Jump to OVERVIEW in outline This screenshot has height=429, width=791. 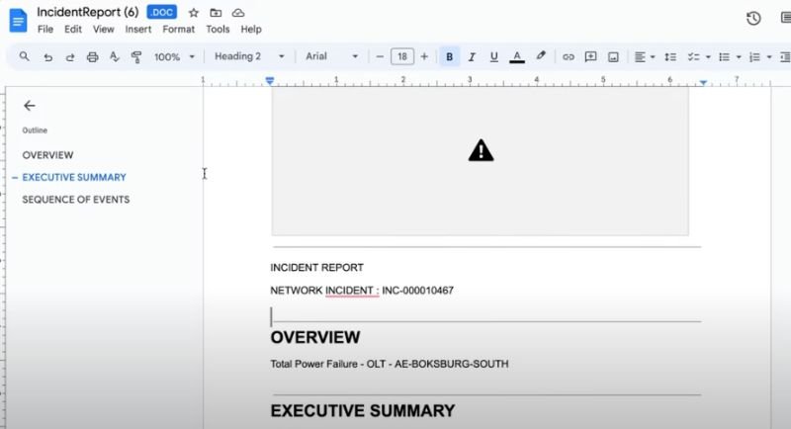click(47, 155)
